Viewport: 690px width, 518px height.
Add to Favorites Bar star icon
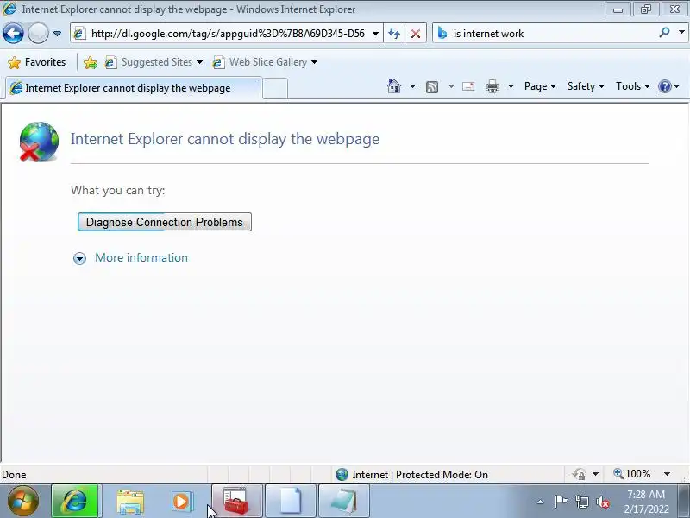click(91, 62)
